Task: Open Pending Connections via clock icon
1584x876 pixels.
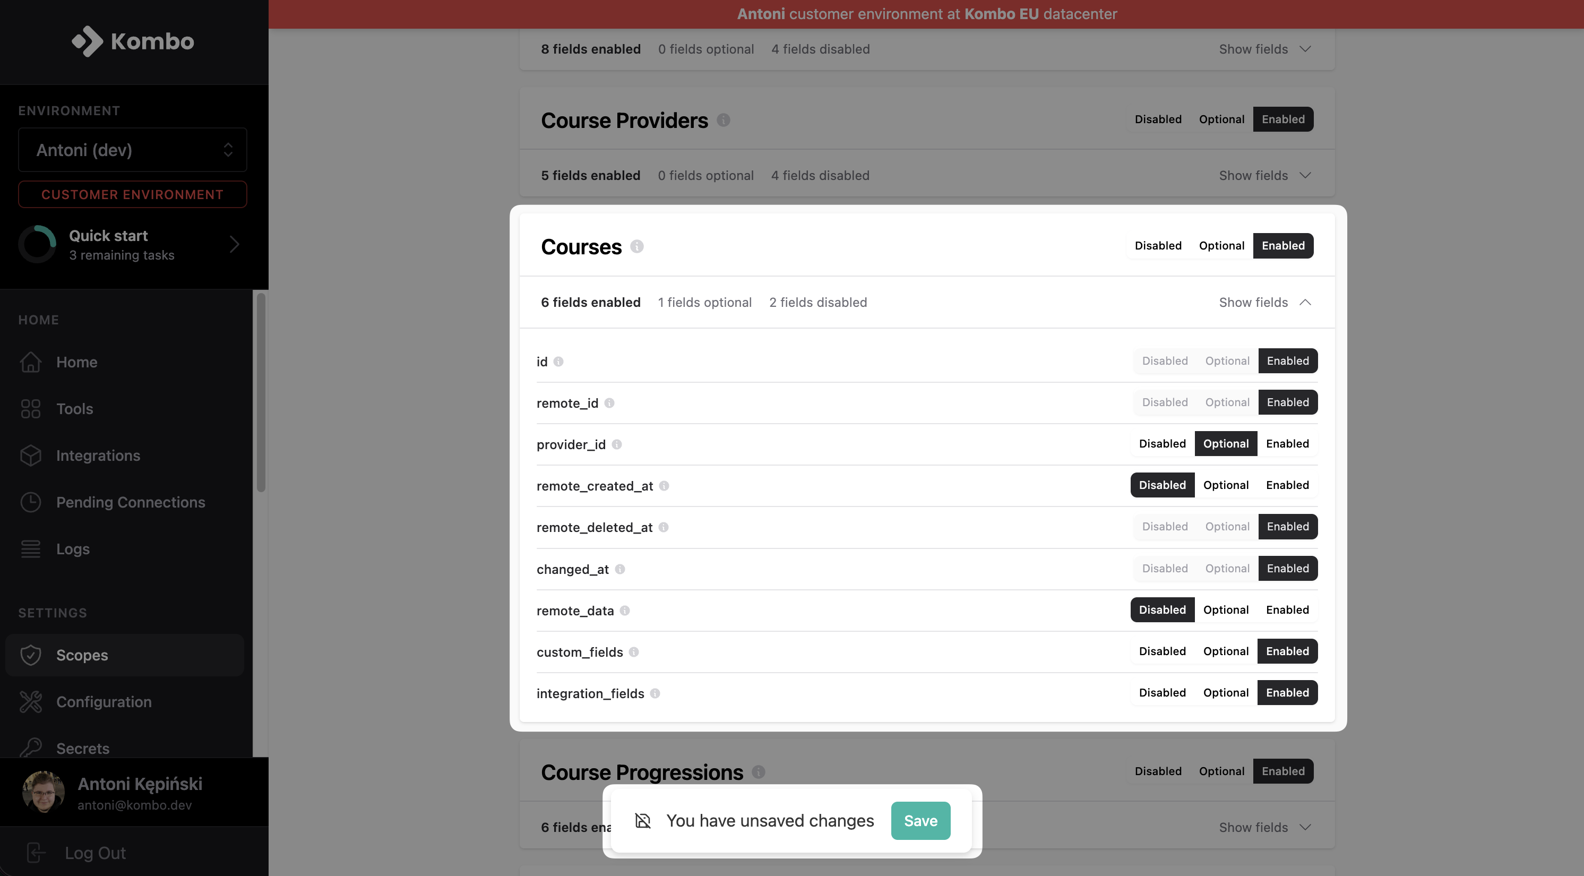Action: pos(31,502)
